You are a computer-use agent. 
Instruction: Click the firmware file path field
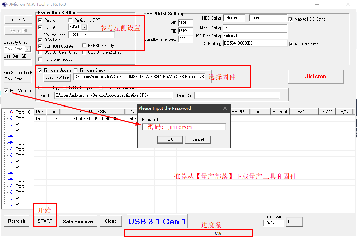pos(139,77)
